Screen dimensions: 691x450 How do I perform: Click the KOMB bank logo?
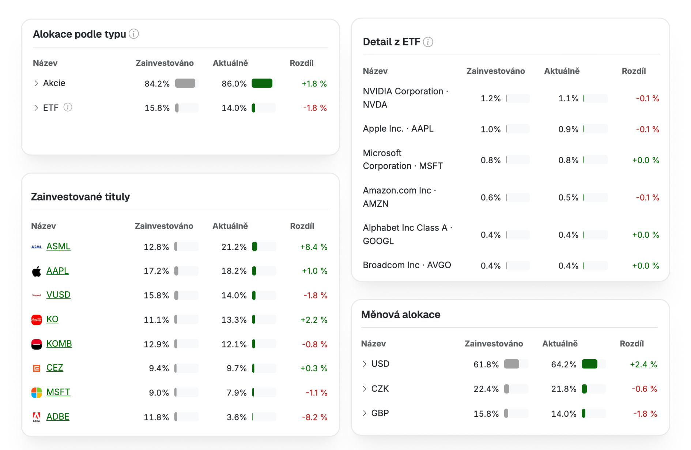point(37,344)
